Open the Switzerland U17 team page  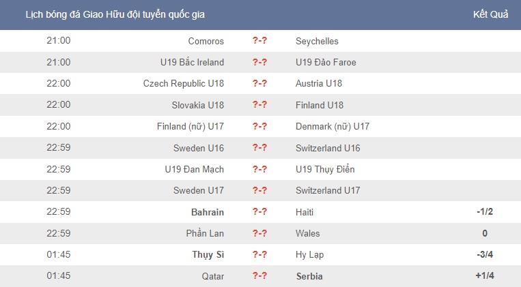click(x=328, y=190)
